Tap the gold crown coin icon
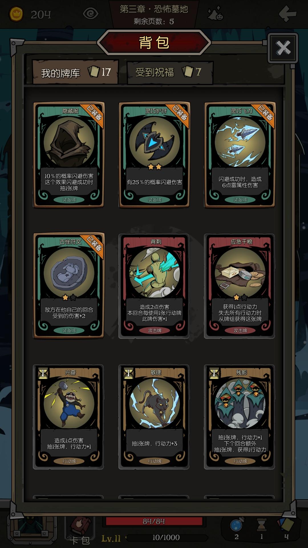 16,14
